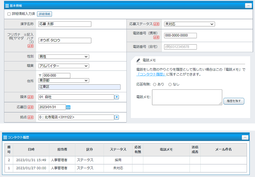
Task: Open the 媒体 lookup via the blue arrow icon
Action: (116, 97)
